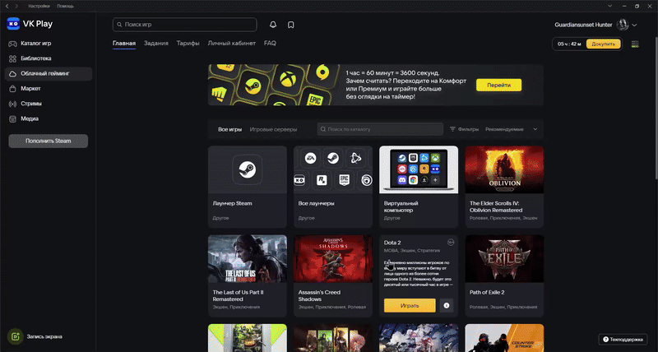
Task: Switch to the Задания tab
Action: [156, 44]
